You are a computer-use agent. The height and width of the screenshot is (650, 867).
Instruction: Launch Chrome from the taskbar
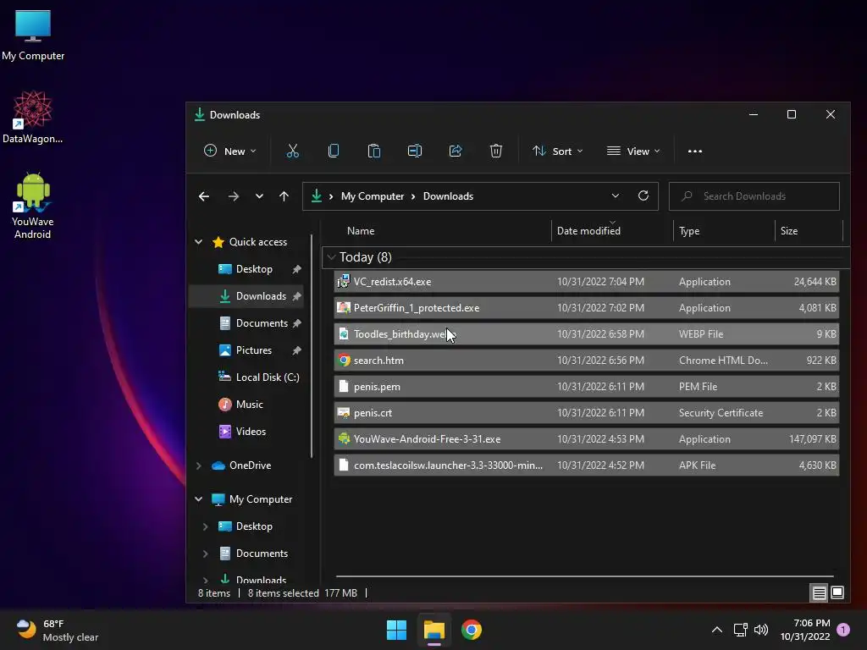point(471,630)
